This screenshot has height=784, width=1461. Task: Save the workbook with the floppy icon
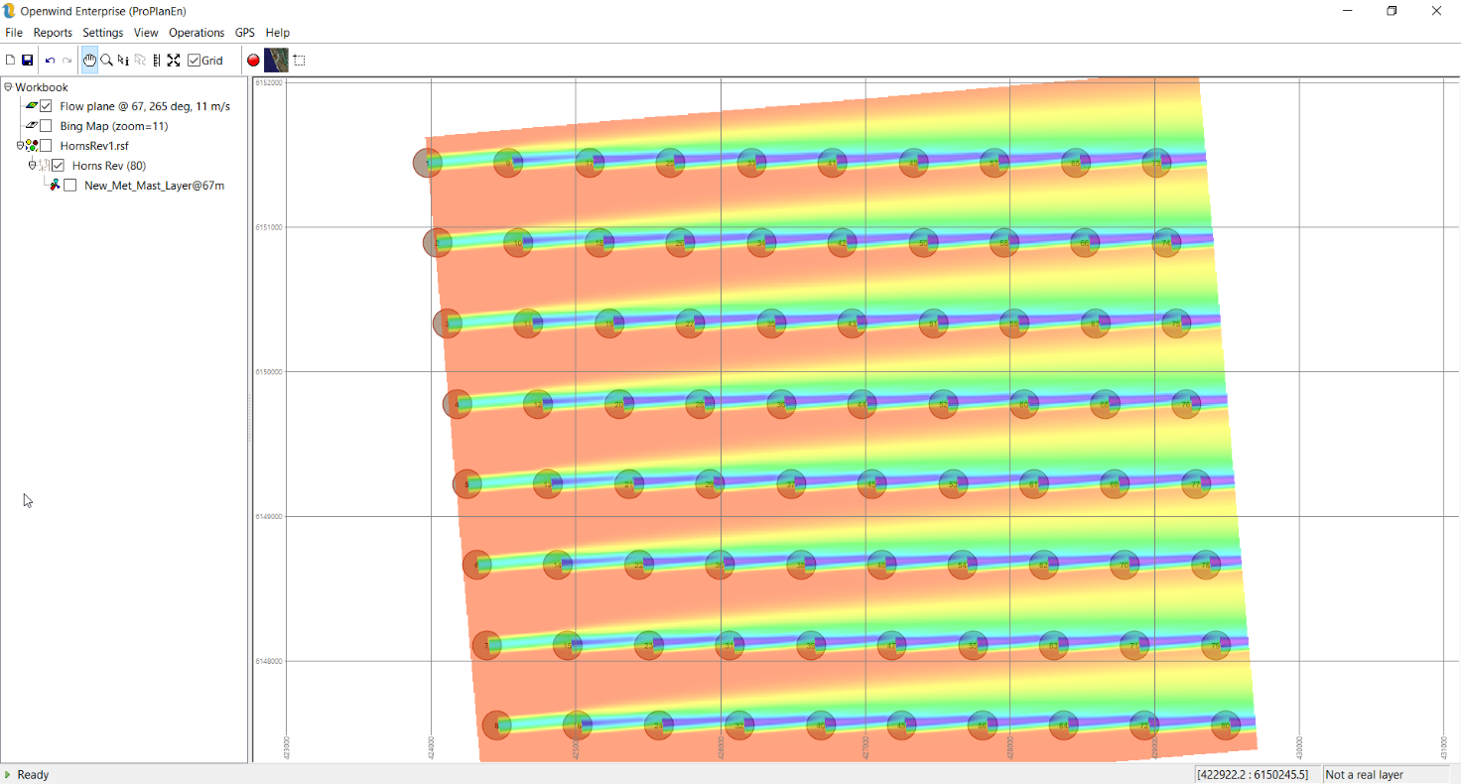28,61
